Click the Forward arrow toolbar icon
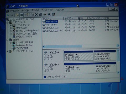The width and height of the screenshot is (126, 94). [12, 15]
